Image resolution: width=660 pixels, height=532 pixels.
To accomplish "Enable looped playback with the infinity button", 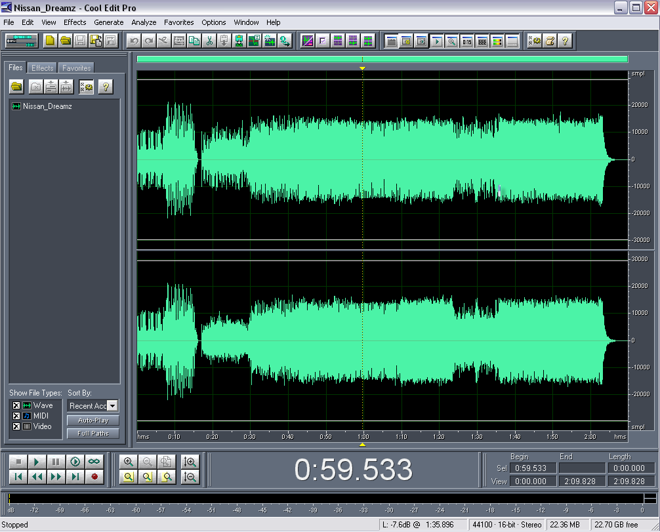I will [94, 462].
